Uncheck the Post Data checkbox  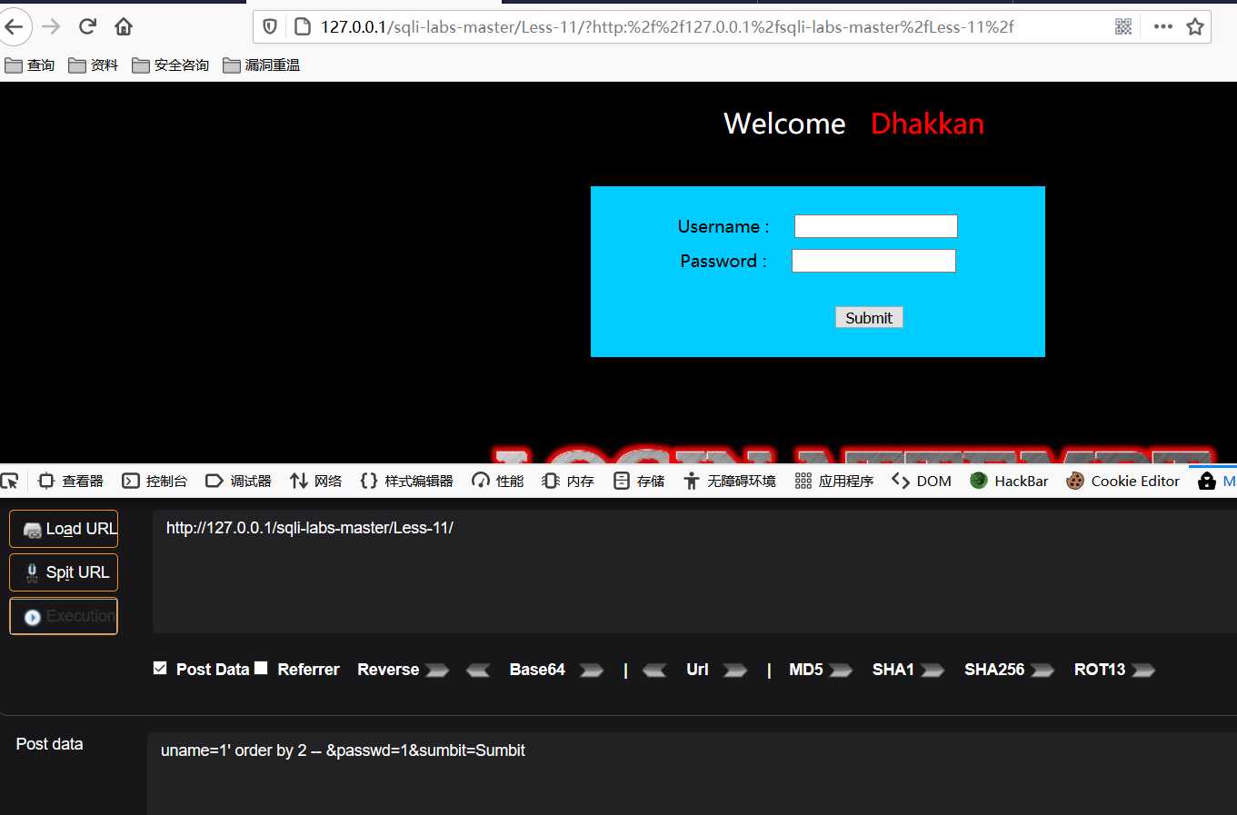[x=160, y=668]
